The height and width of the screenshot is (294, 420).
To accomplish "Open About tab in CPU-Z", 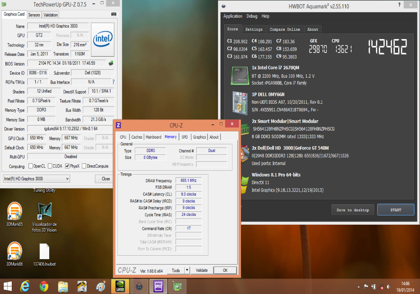I will (x=214, y=137).
